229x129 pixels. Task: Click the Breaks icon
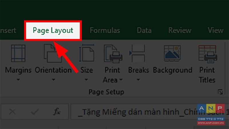coord(137,53)
